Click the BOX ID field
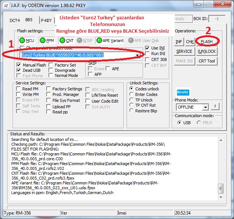Viewport: 234px width, 219px height. 217,19
